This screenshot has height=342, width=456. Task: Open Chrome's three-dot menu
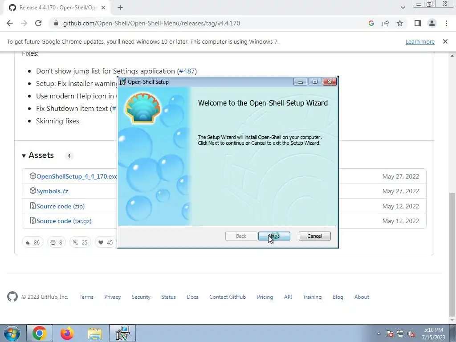click(x=446, y=23)
